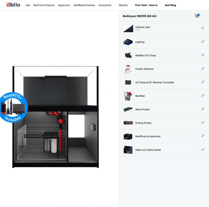
Task: Open the Salt menu
Action: tap(28, 5)
